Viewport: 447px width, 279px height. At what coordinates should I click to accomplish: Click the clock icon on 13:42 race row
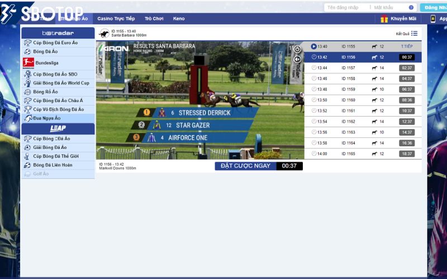click(x=314, y=57)
